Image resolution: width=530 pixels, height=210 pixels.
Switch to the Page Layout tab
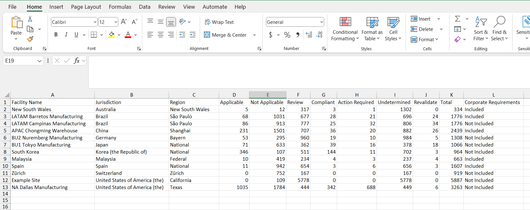pyautogui.click(x=86, y=7)
